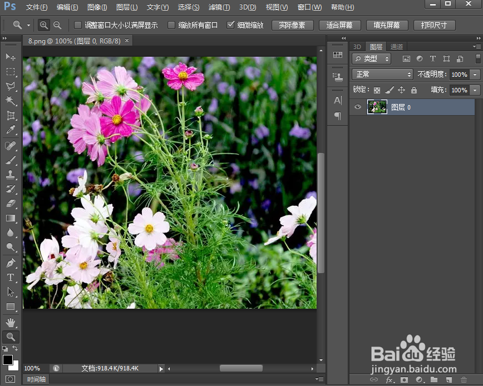Toggle Quick Mask mode

[10, 379]
